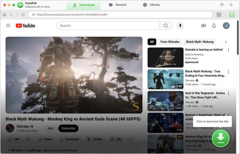Click the TunePat app logo icon

click(x=20, y=5)
